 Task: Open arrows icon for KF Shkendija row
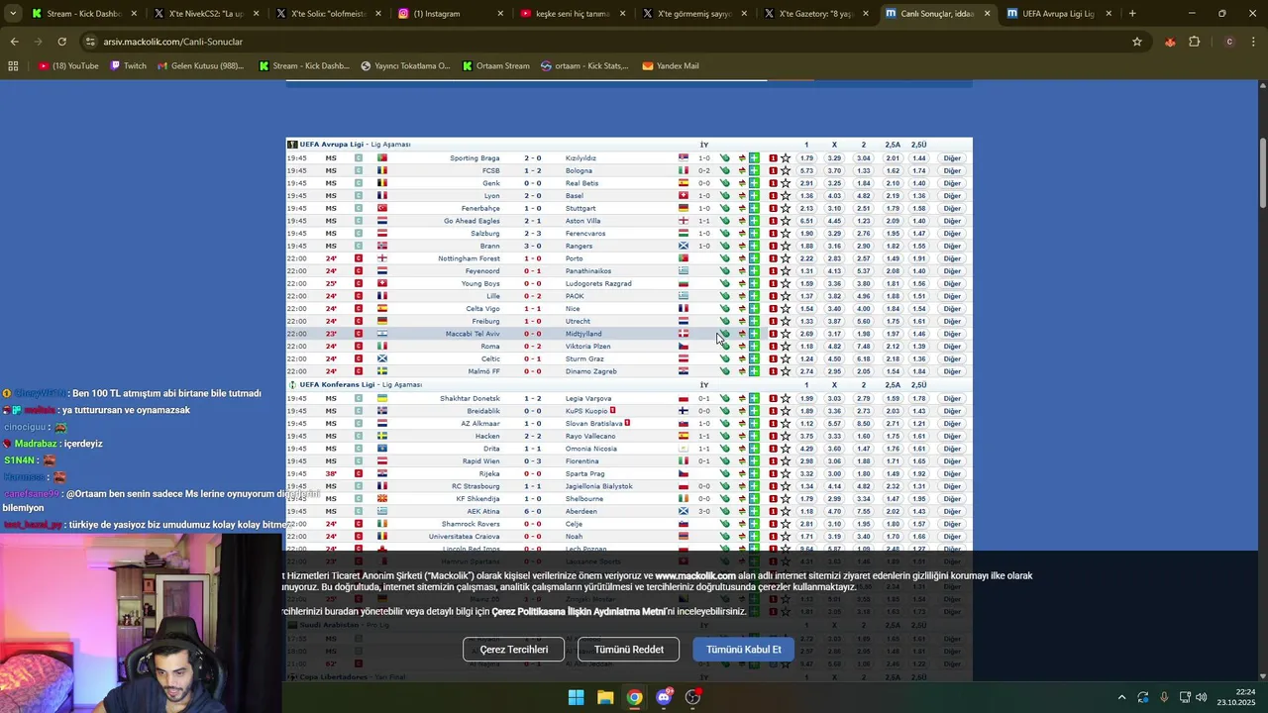tap(742, 499)
